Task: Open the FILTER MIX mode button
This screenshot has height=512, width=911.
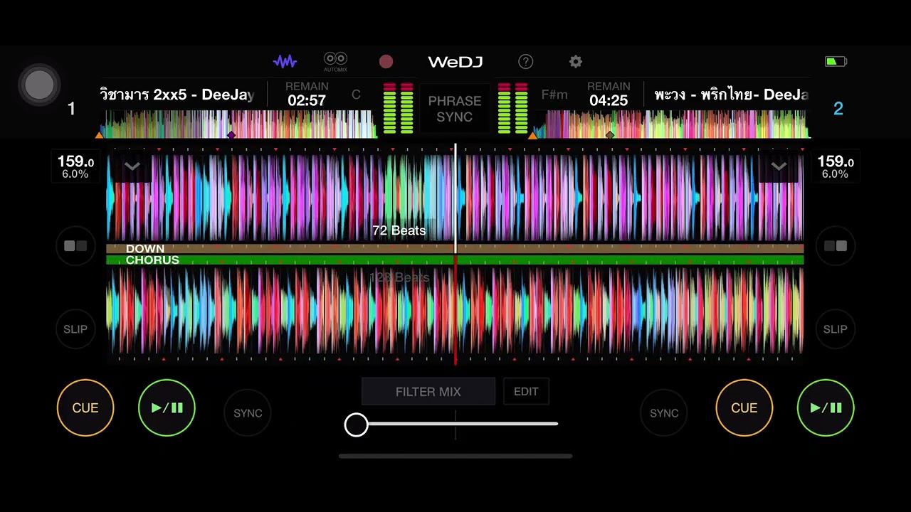Action: pos(428,392)
